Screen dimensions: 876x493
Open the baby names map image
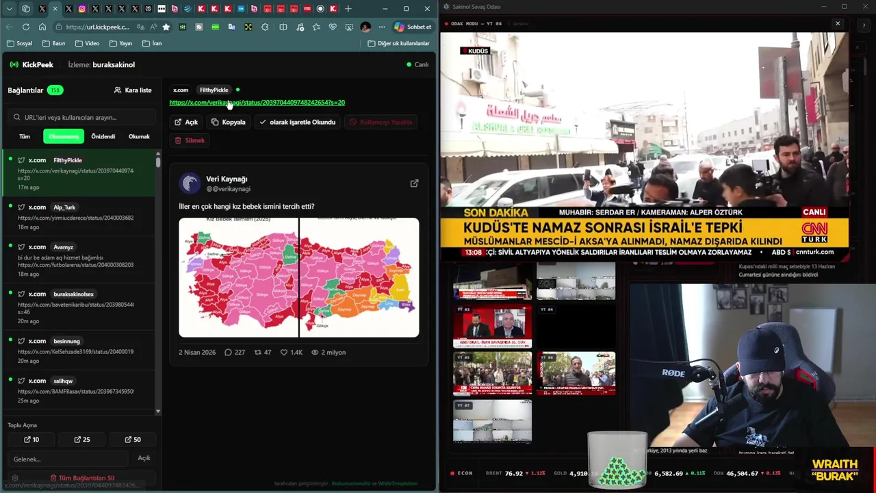(299, 277)
